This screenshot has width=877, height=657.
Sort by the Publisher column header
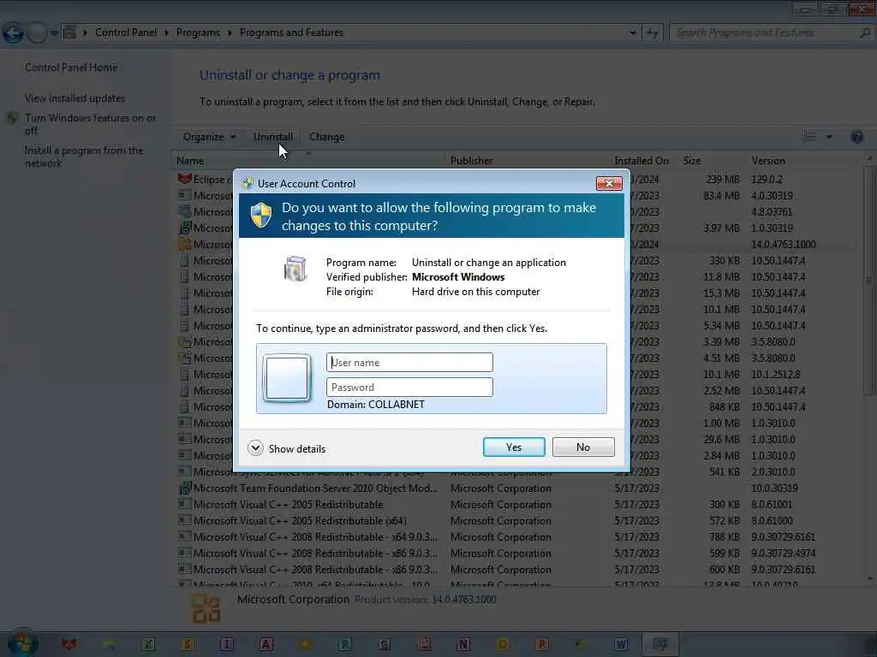coord(528,160)
